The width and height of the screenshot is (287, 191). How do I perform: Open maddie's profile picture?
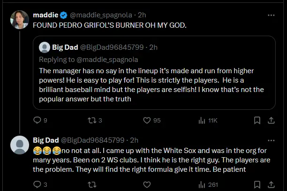20,20
